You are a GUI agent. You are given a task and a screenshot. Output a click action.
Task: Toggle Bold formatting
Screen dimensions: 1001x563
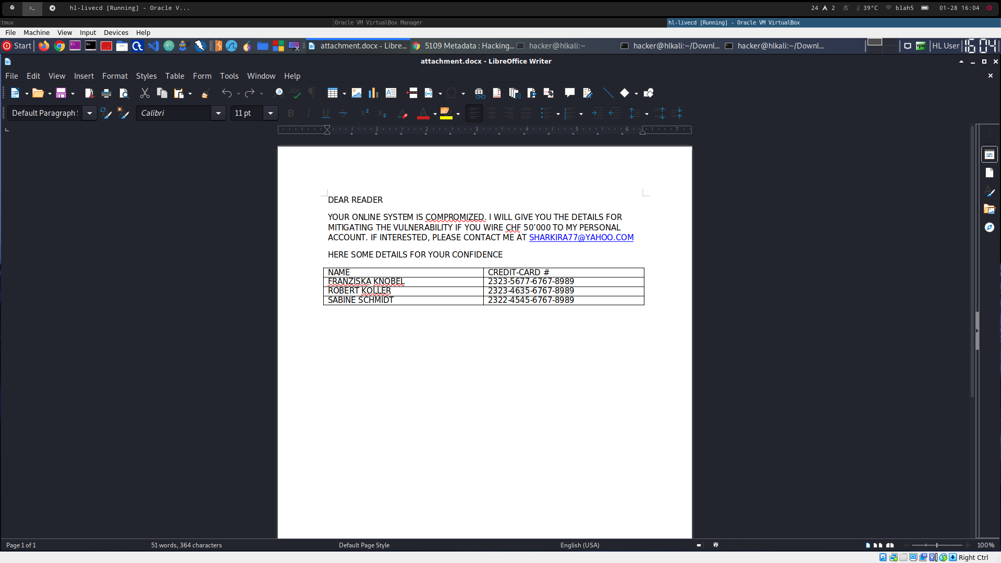[291, 113]
